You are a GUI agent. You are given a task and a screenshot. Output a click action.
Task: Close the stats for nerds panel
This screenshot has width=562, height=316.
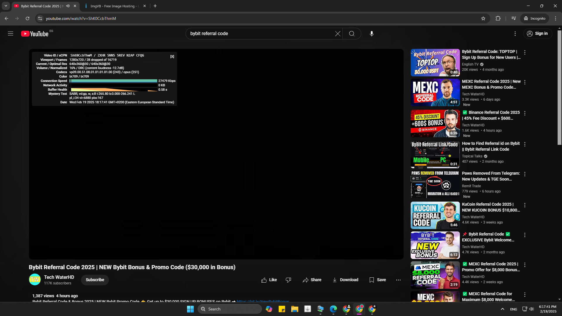(172, 56)
